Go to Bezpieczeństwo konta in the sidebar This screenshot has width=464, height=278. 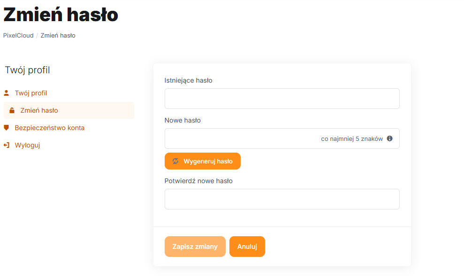50,128
